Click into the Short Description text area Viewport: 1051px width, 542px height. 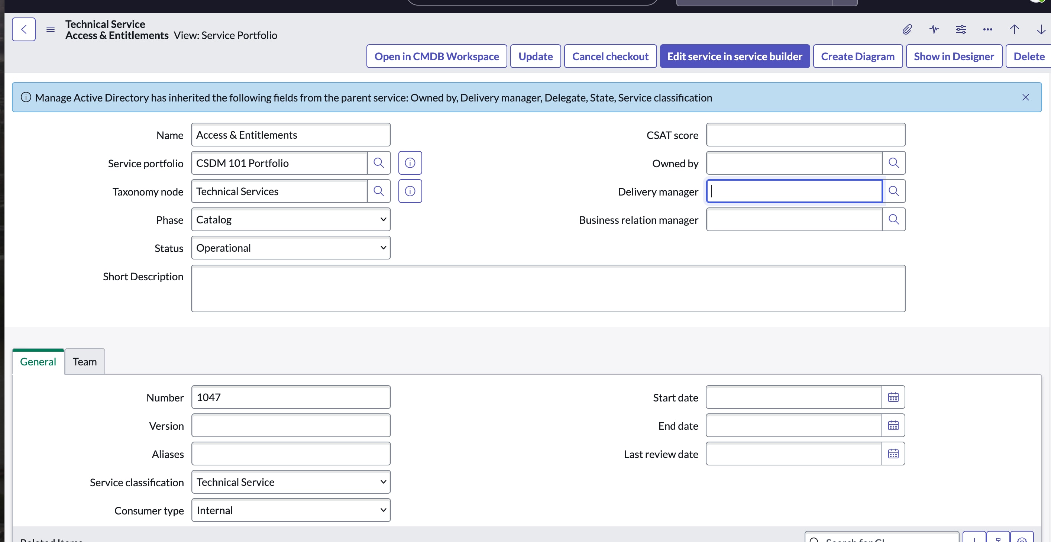(x=548, y=288)
